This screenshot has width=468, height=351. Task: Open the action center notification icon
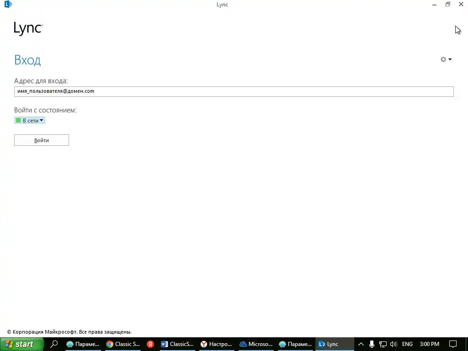click(x=453, y=344)
